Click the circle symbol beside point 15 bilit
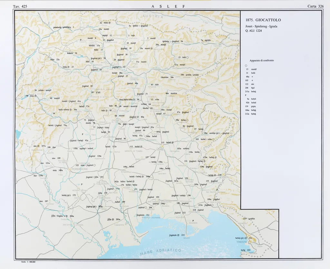The width and height of the screenshot is (330, 269). tap(187, 57)
